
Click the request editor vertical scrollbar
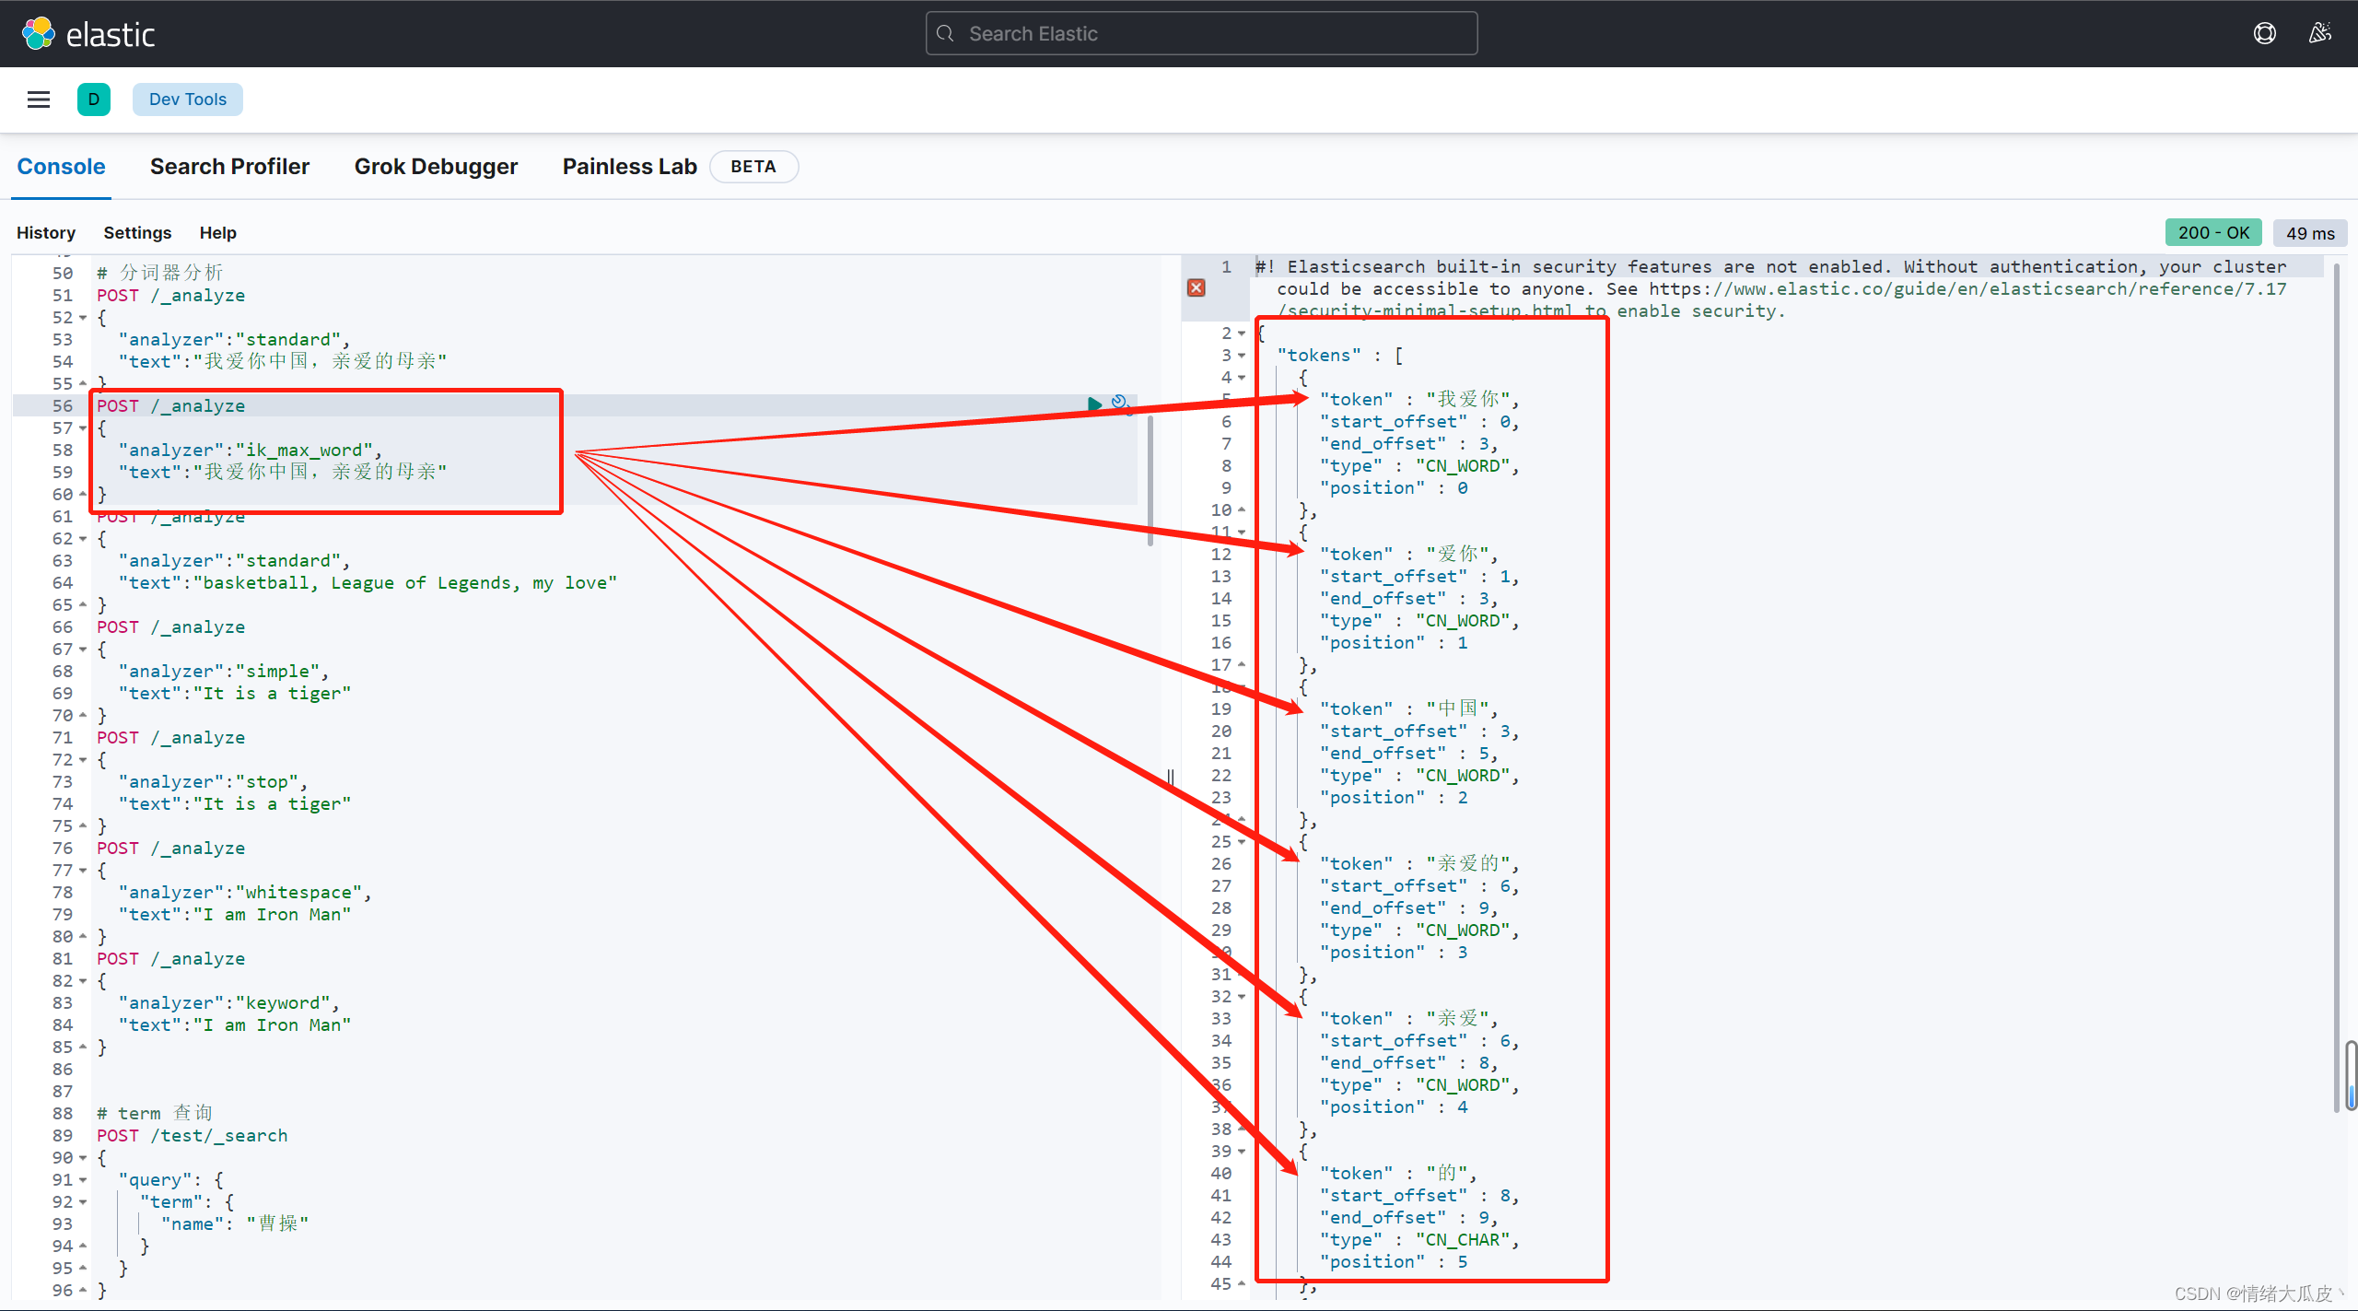pos(1150,479)
